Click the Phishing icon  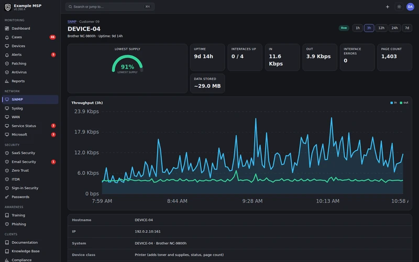(7, 224)
